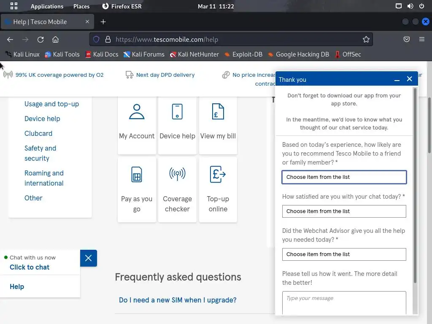This screenshot has height=324, width=432.
Task: Open the Applications menu
Action: [47, 6]
